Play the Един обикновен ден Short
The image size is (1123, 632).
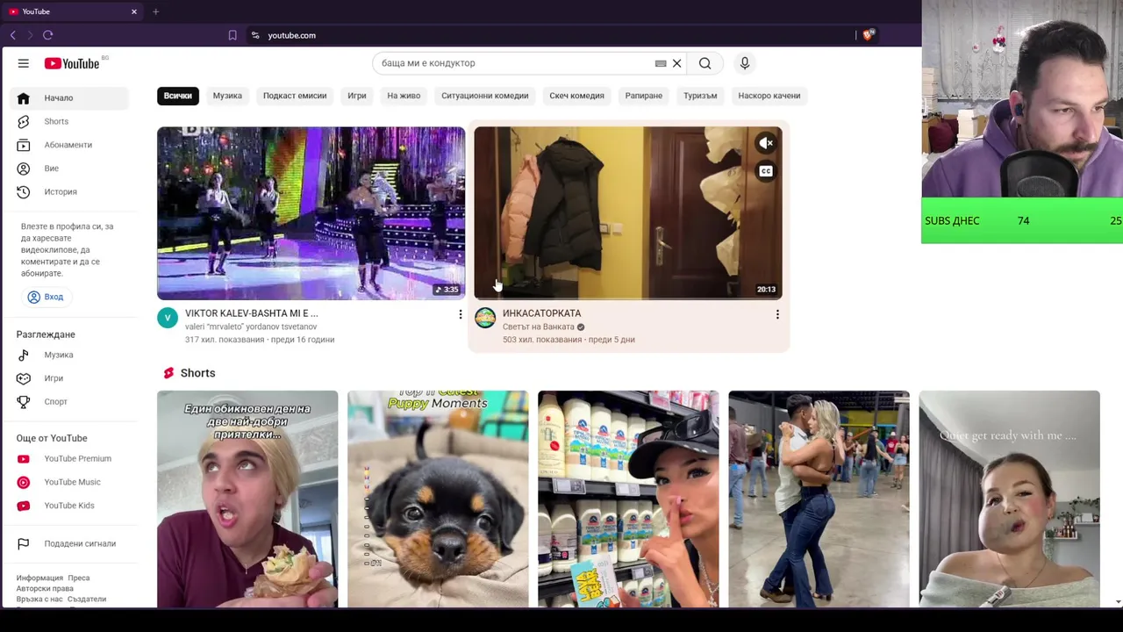point(247,499)
